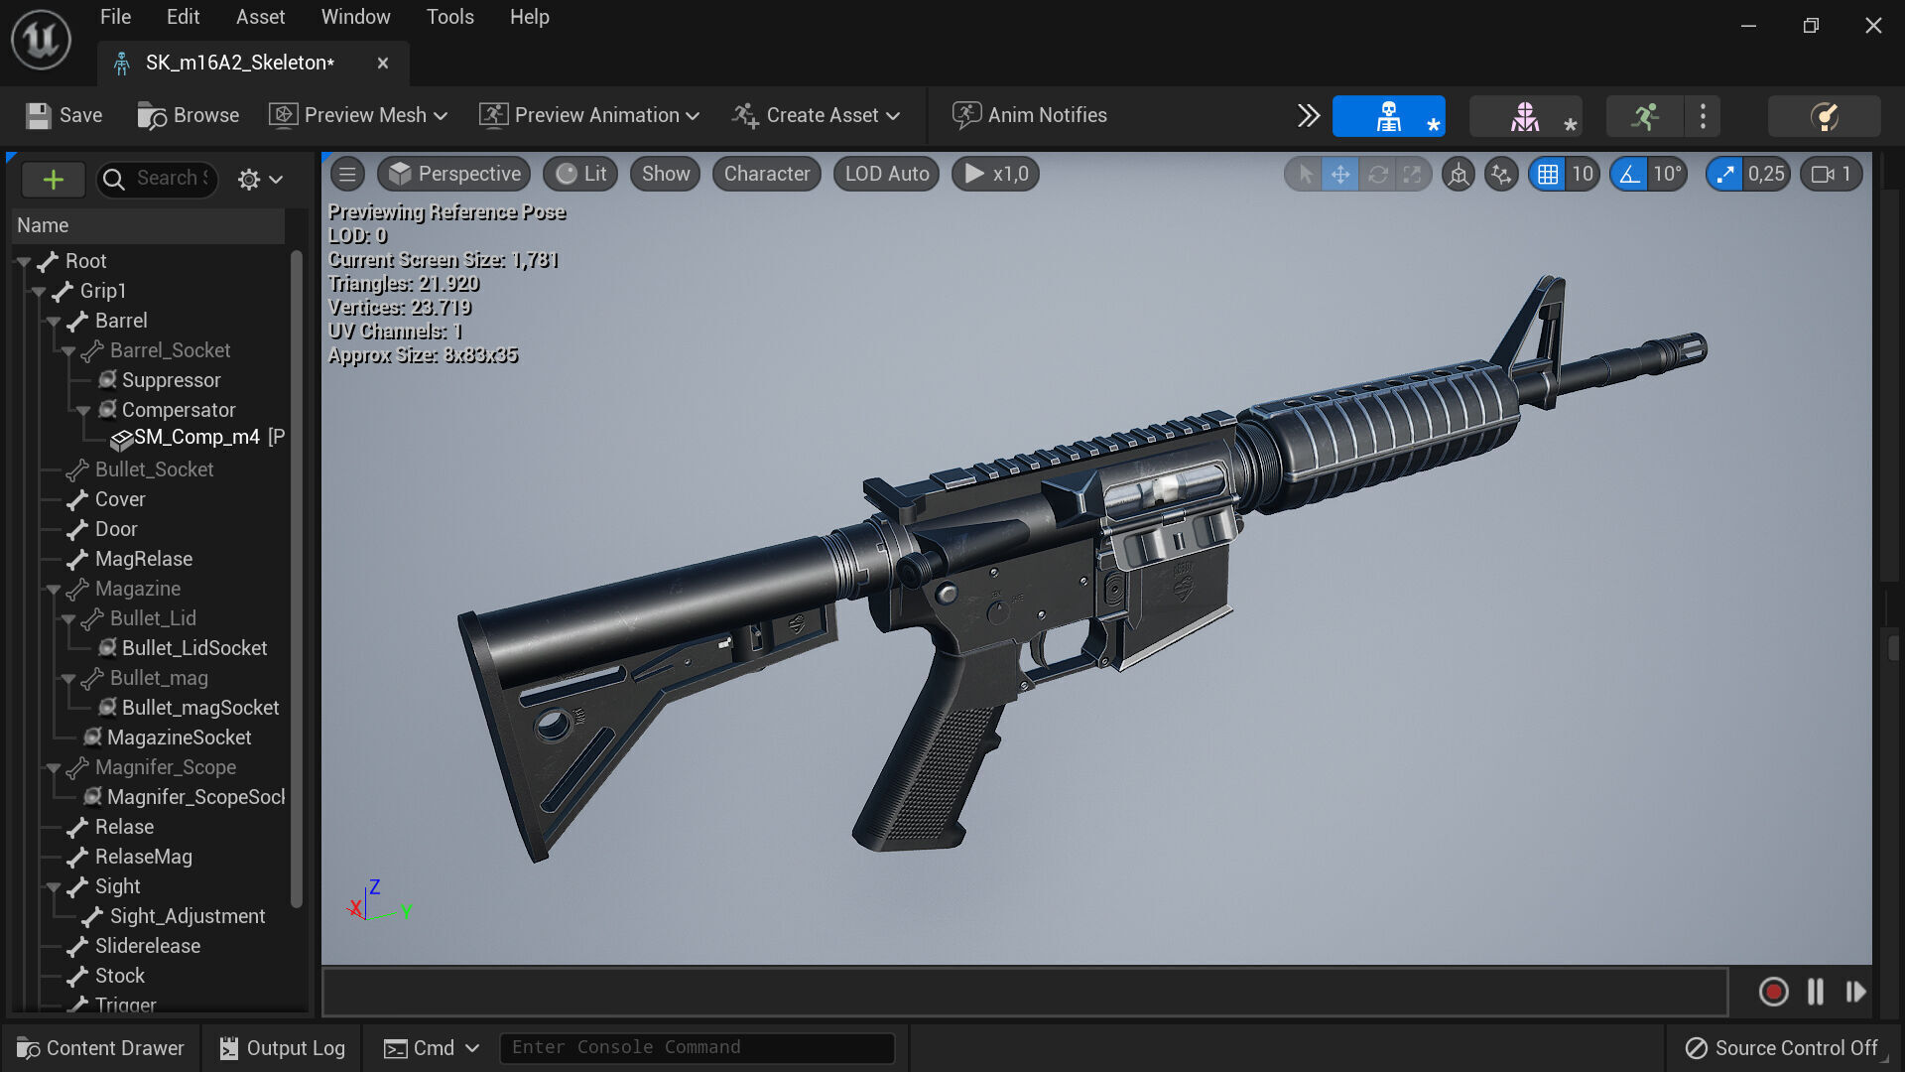The image size is (1905, 1072).
Task: Toggle rotation snapping on or off
Action: [x=1628, y=175]
